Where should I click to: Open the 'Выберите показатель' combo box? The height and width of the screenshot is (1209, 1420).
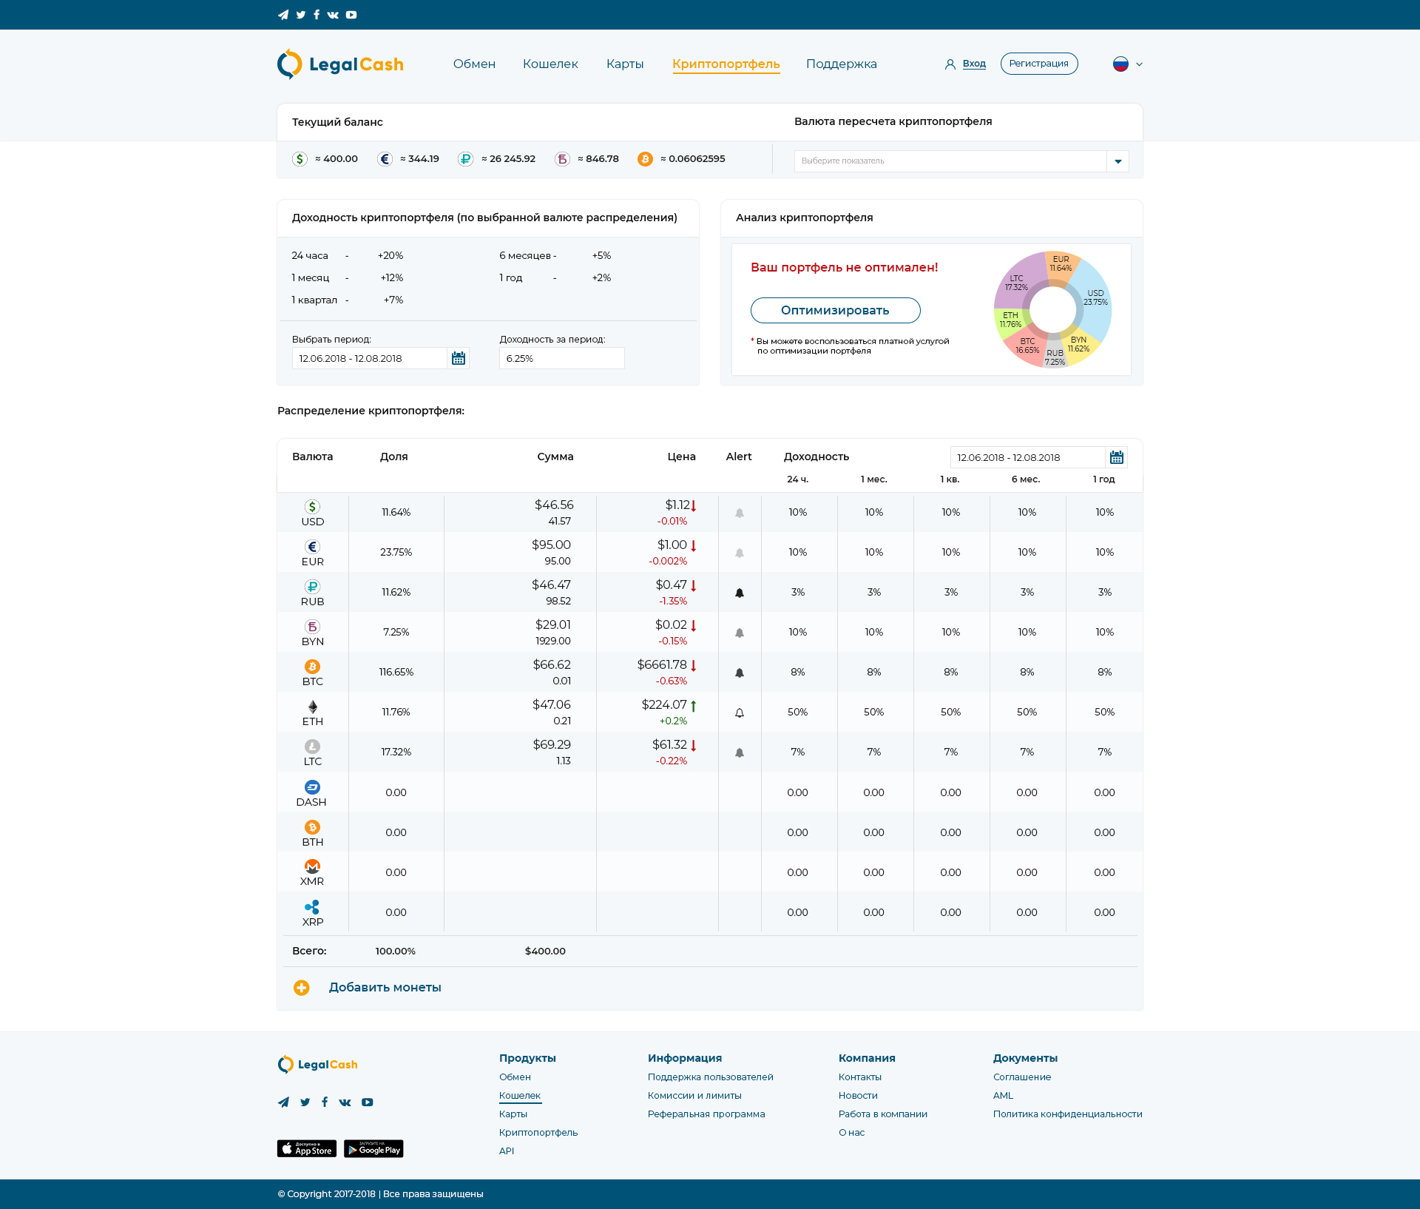950,161
